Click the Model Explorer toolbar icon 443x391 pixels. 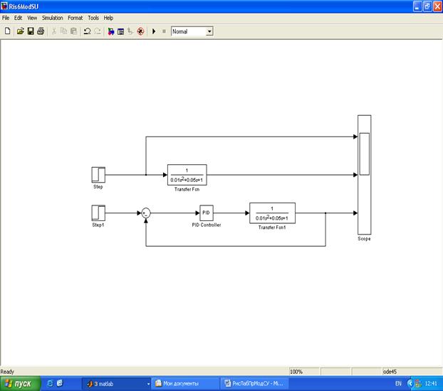click(x=120, y=31)
